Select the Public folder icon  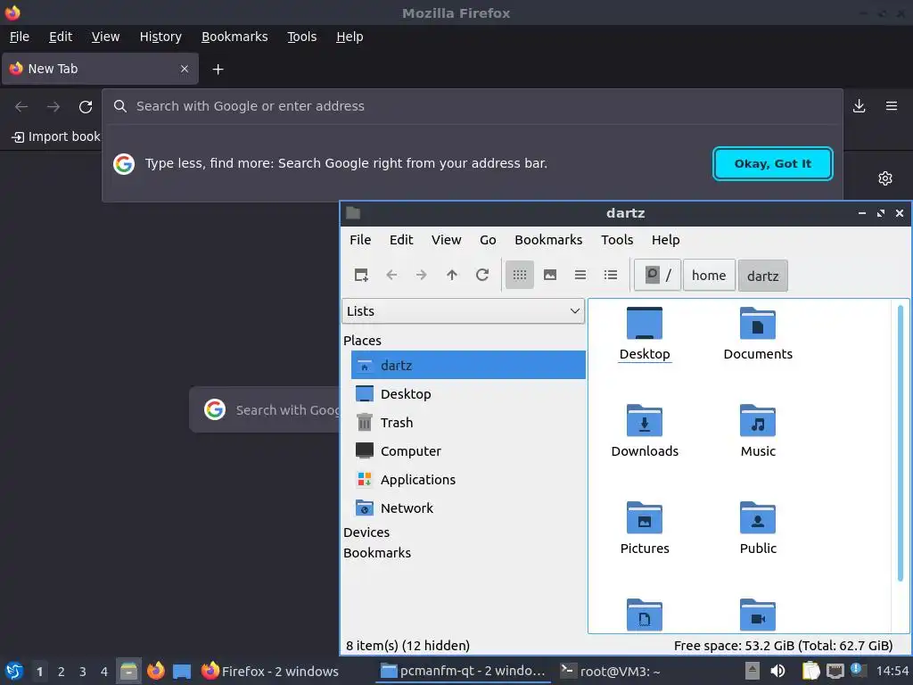click(x=758, y=528)
